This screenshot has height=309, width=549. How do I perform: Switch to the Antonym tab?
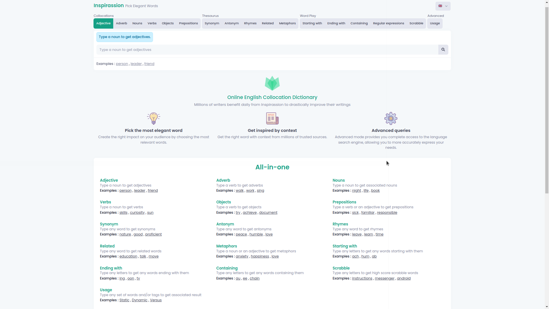232,23
